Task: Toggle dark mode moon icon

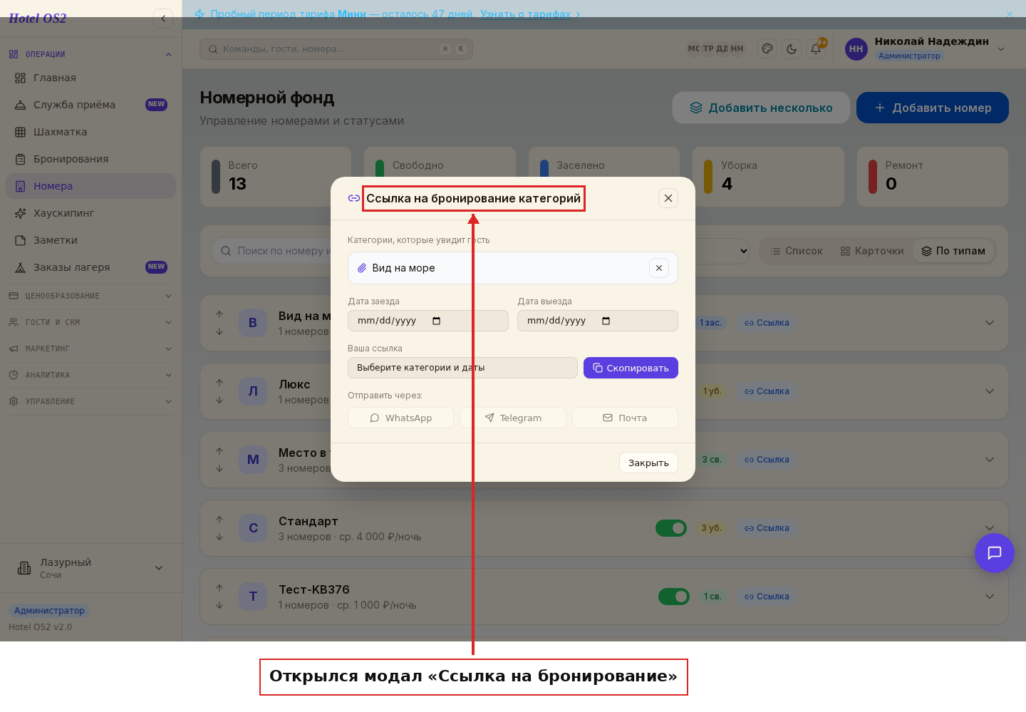Action: pyautogui.click(x=792, y=48)
